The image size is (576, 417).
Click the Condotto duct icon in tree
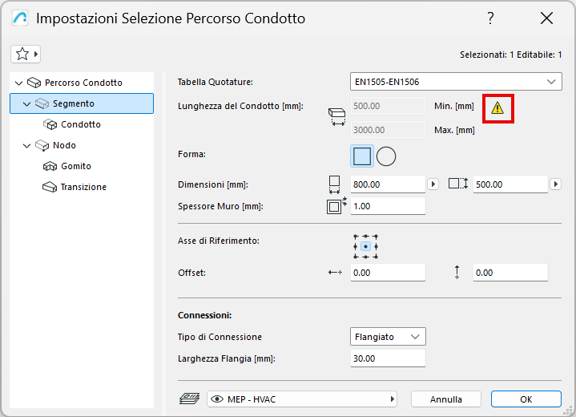[48, 124]
